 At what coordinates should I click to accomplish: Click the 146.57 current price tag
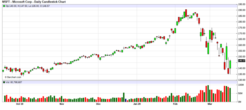(242, 61)
